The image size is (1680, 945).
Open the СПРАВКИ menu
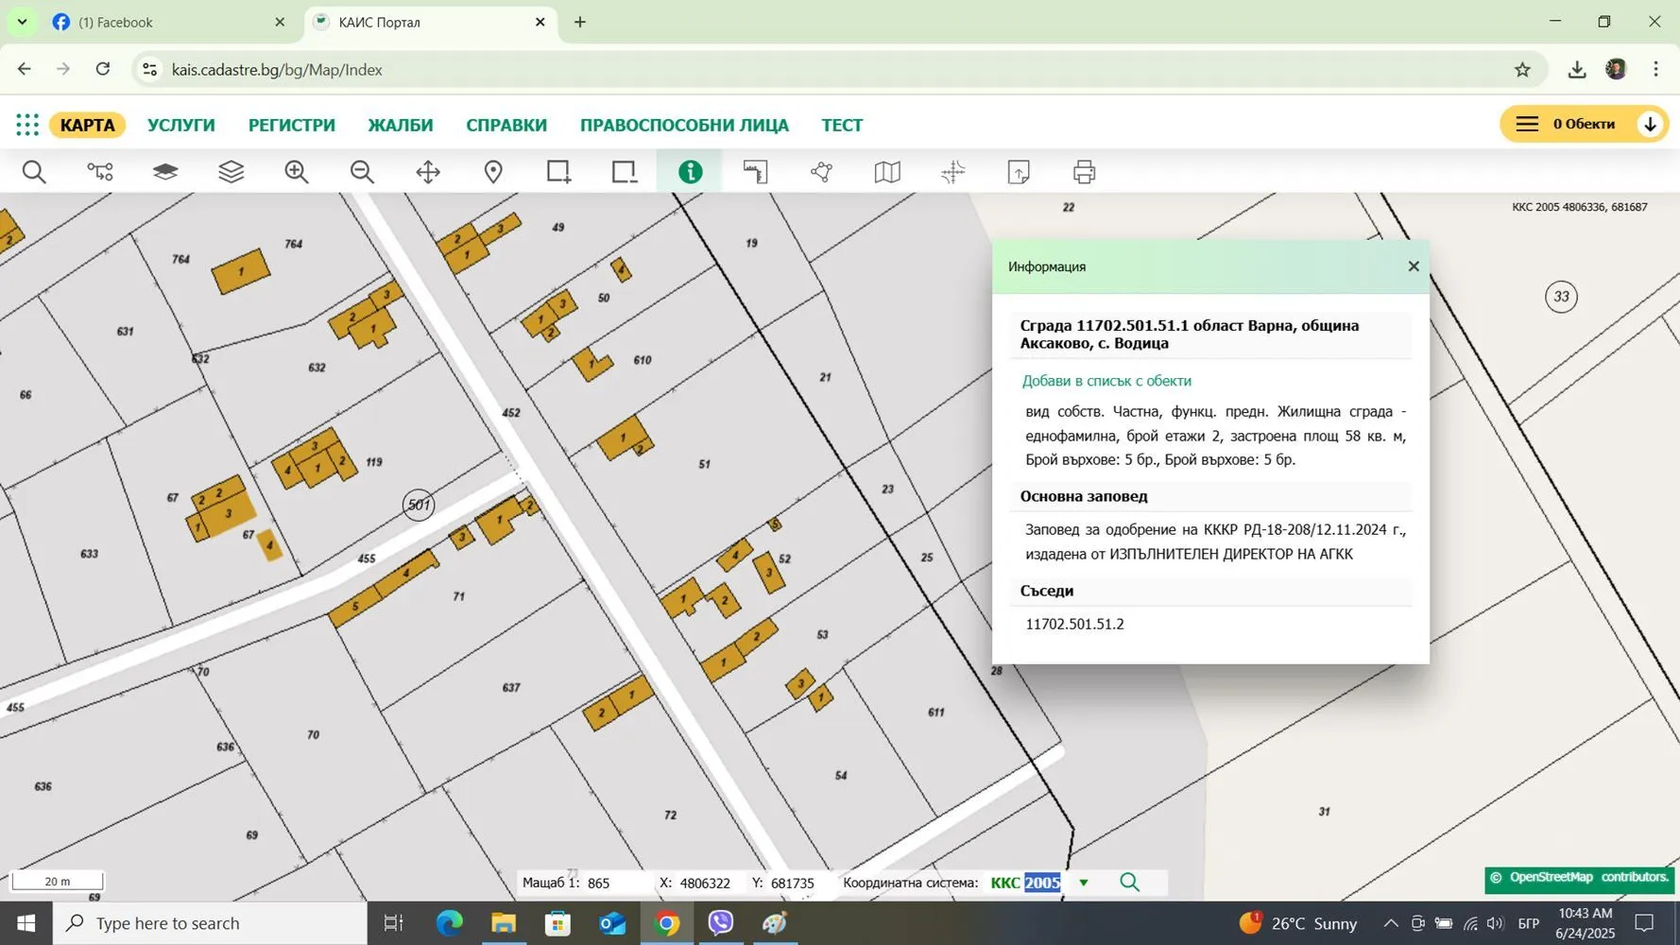(x=506, y=125)
